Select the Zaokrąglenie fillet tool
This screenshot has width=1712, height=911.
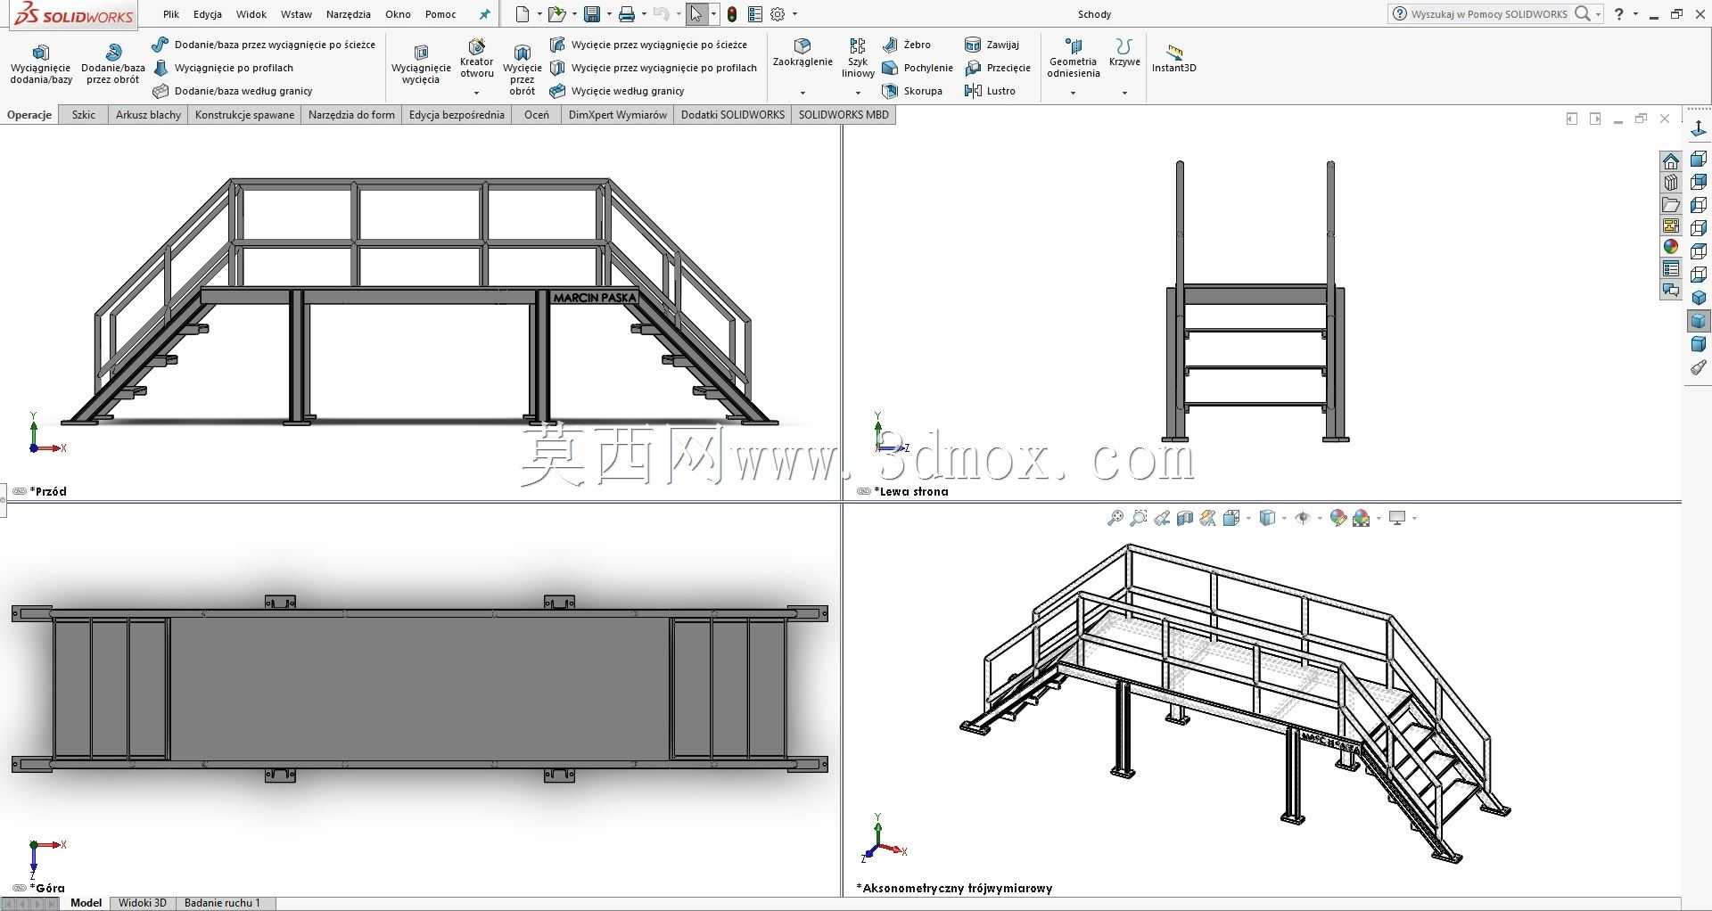coord(802,53)
